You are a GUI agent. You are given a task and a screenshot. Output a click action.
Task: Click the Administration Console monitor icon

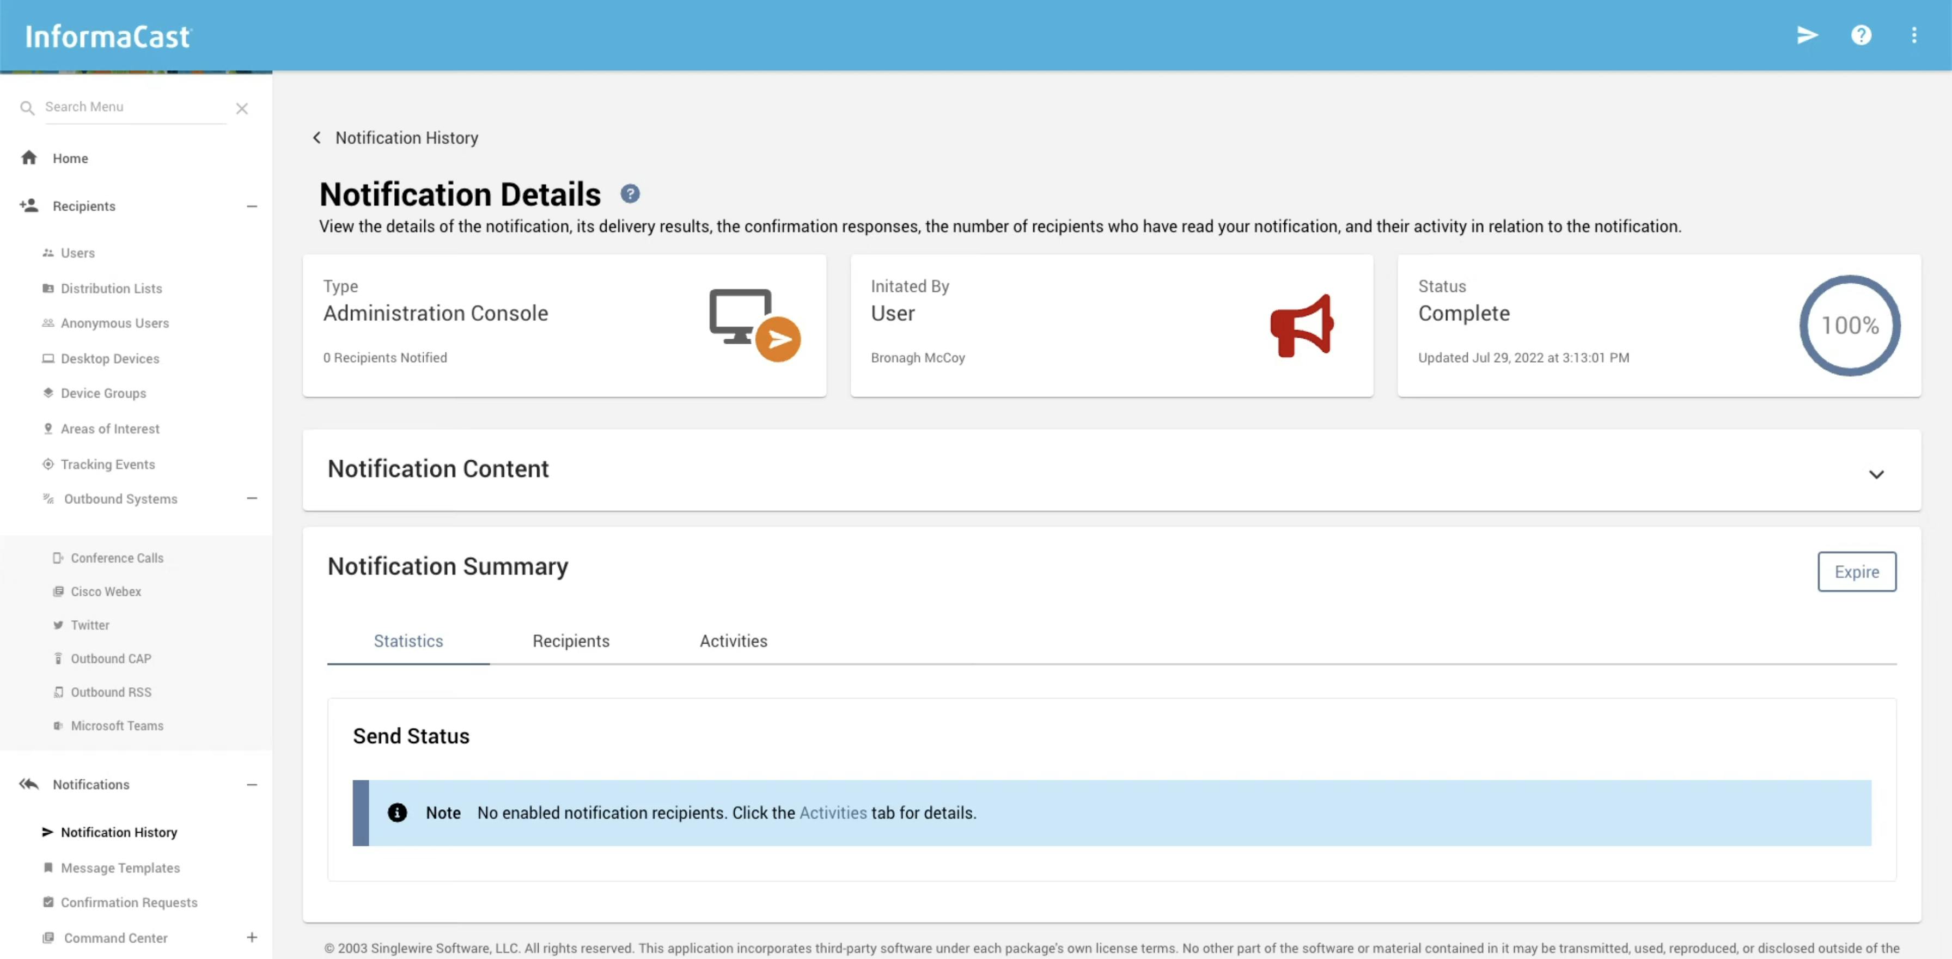point(754,325)
